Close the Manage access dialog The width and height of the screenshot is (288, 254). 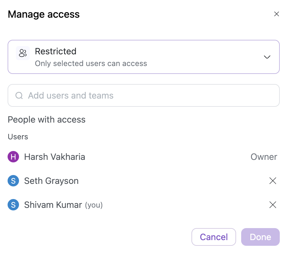(276, 14)
